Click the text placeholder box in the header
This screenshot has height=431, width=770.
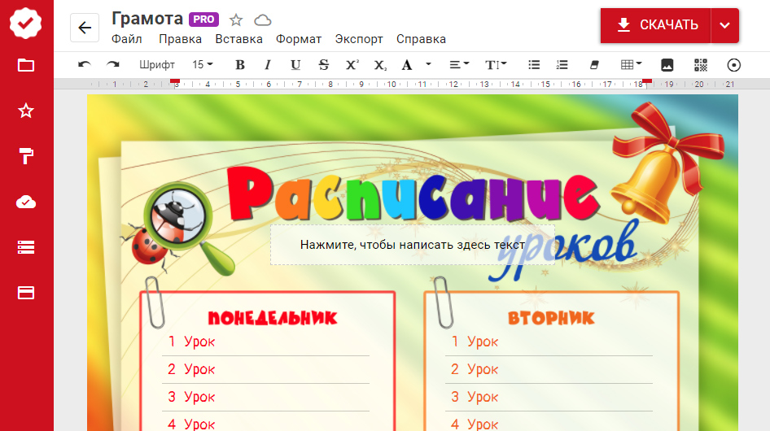point(413,245)
